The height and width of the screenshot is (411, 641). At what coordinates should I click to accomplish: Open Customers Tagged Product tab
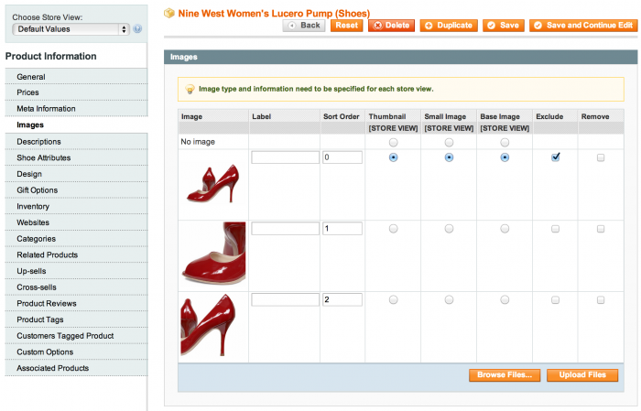(76, 336)
